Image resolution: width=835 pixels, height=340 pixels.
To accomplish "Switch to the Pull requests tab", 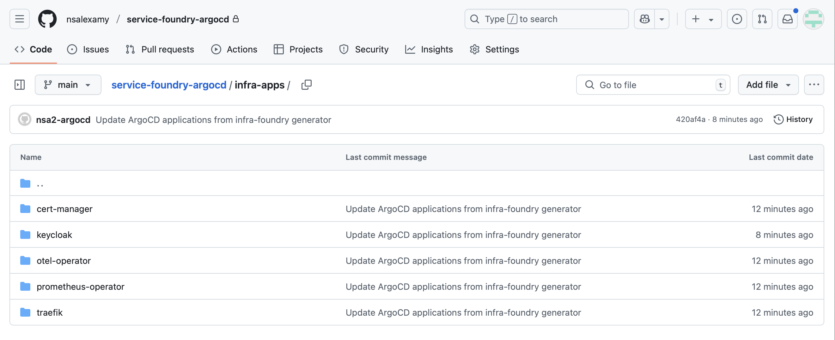I will pyautogui.click(x=160, y=49).
